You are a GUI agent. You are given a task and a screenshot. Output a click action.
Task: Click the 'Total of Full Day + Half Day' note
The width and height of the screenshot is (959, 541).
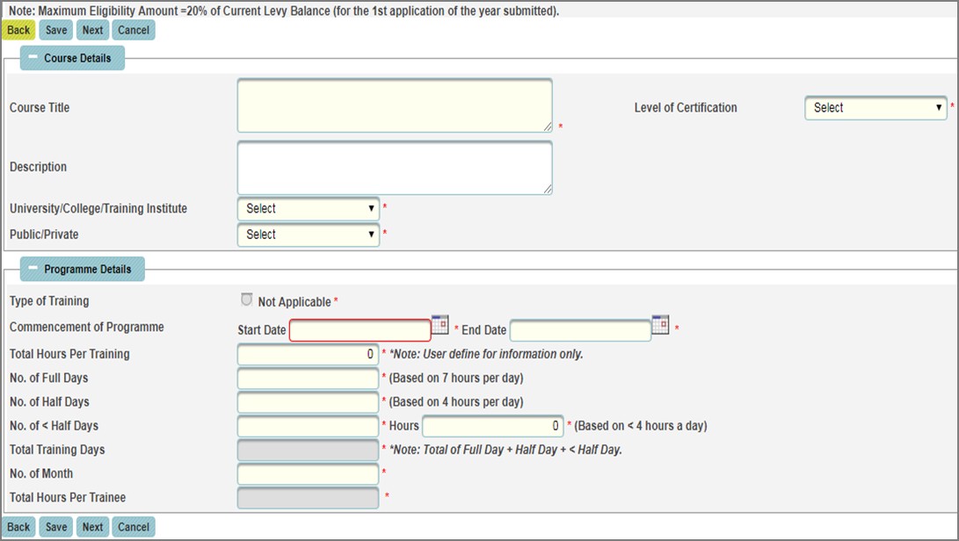click(x=505, y=450)
